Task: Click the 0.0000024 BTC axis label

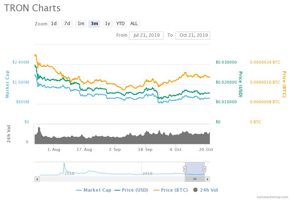Action: click(x=265, y=62)
